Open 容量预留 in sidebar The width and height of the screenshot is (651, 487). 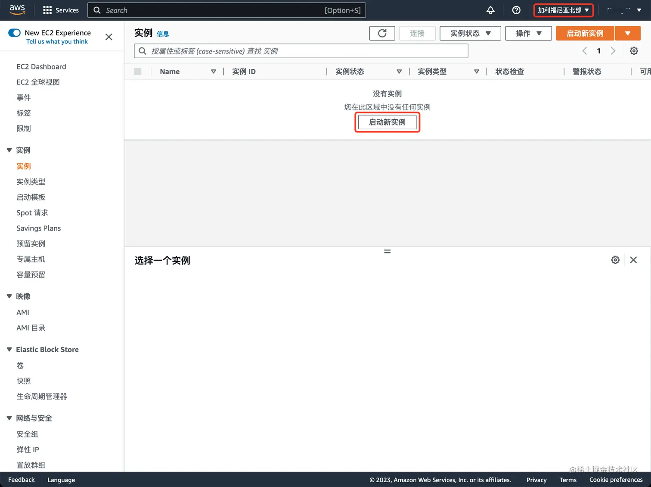pyautogui.click(x=31, y=275)
